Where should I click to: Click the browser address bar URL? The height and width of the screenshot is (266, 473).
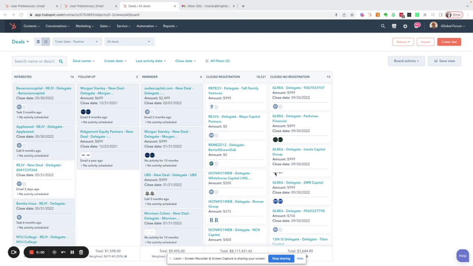(x=87, y=15)
